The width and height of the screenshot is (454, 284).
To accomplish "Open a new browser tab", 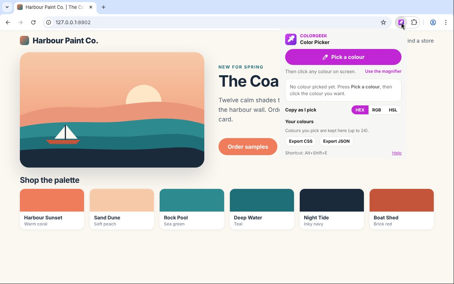I will (x=104, y=7).
